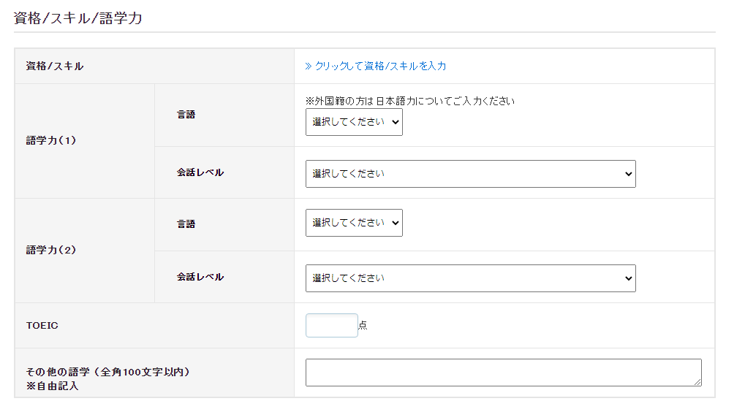Click the 資格/スキル row label
Viewport: 745px width, 412px height.
[55, 66]
